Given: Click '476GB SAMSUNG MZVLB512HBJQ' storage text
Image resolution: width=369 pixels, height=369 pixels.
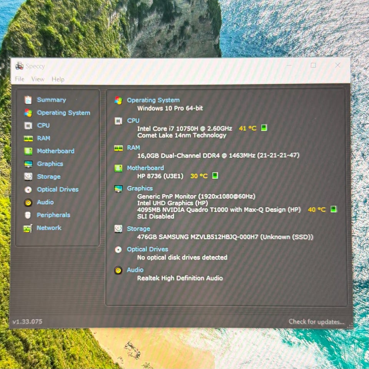Looking at the screenshot, I should 225,237.
